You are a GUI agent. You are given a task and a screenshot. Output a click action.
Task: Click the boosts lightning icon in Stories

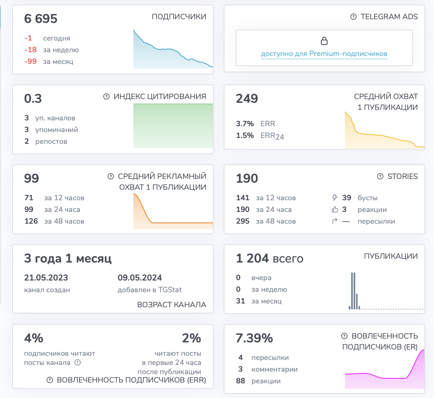334,198
